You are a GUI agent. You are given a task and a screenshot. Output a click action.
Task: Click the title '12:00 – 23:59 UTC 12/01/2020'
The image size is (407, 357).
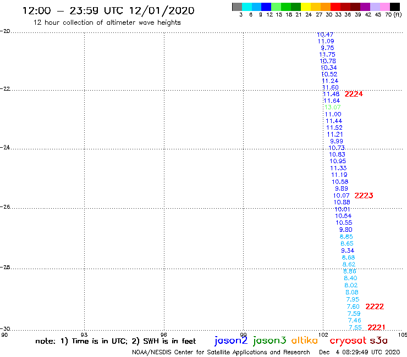pos(108,11)
